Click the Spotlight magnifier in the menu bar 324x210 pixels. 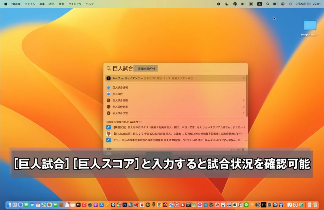(268, 4)
